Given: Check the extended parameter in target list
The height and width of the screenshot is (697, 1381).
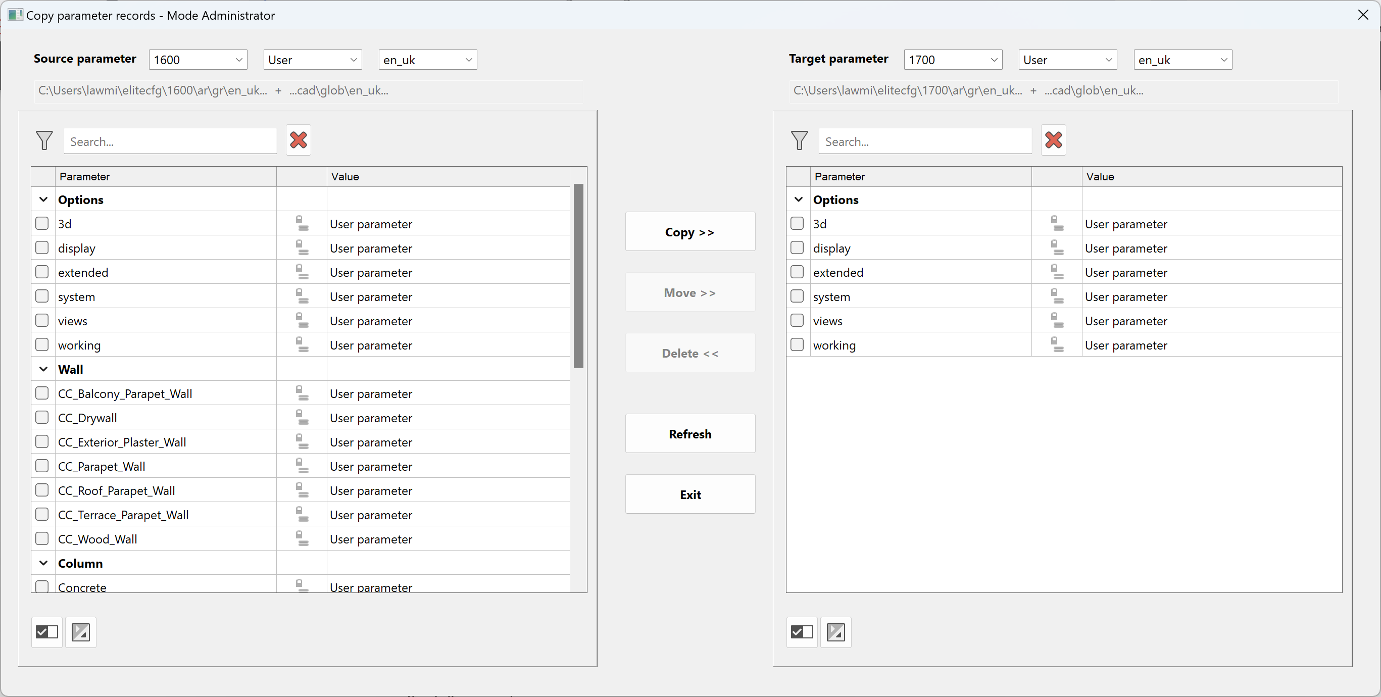Looking at the screenshot, I should (x=797, y=272).
